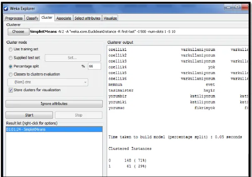Image resolution: width=252 pixels, height=177 pixels.
Task: Click the SimpleKMeans options text field
Action: (139, 32)
